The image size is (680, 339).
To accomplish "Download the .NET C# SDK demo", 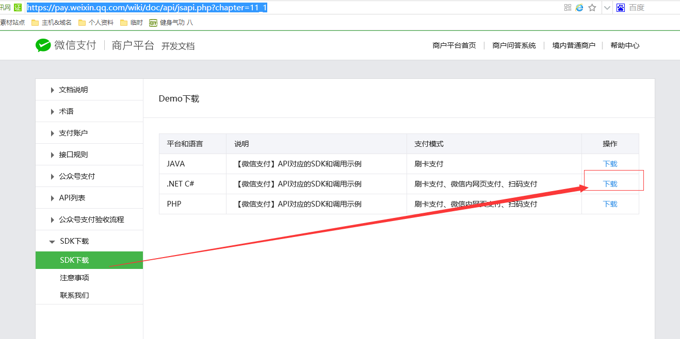I will coord(610,184).
